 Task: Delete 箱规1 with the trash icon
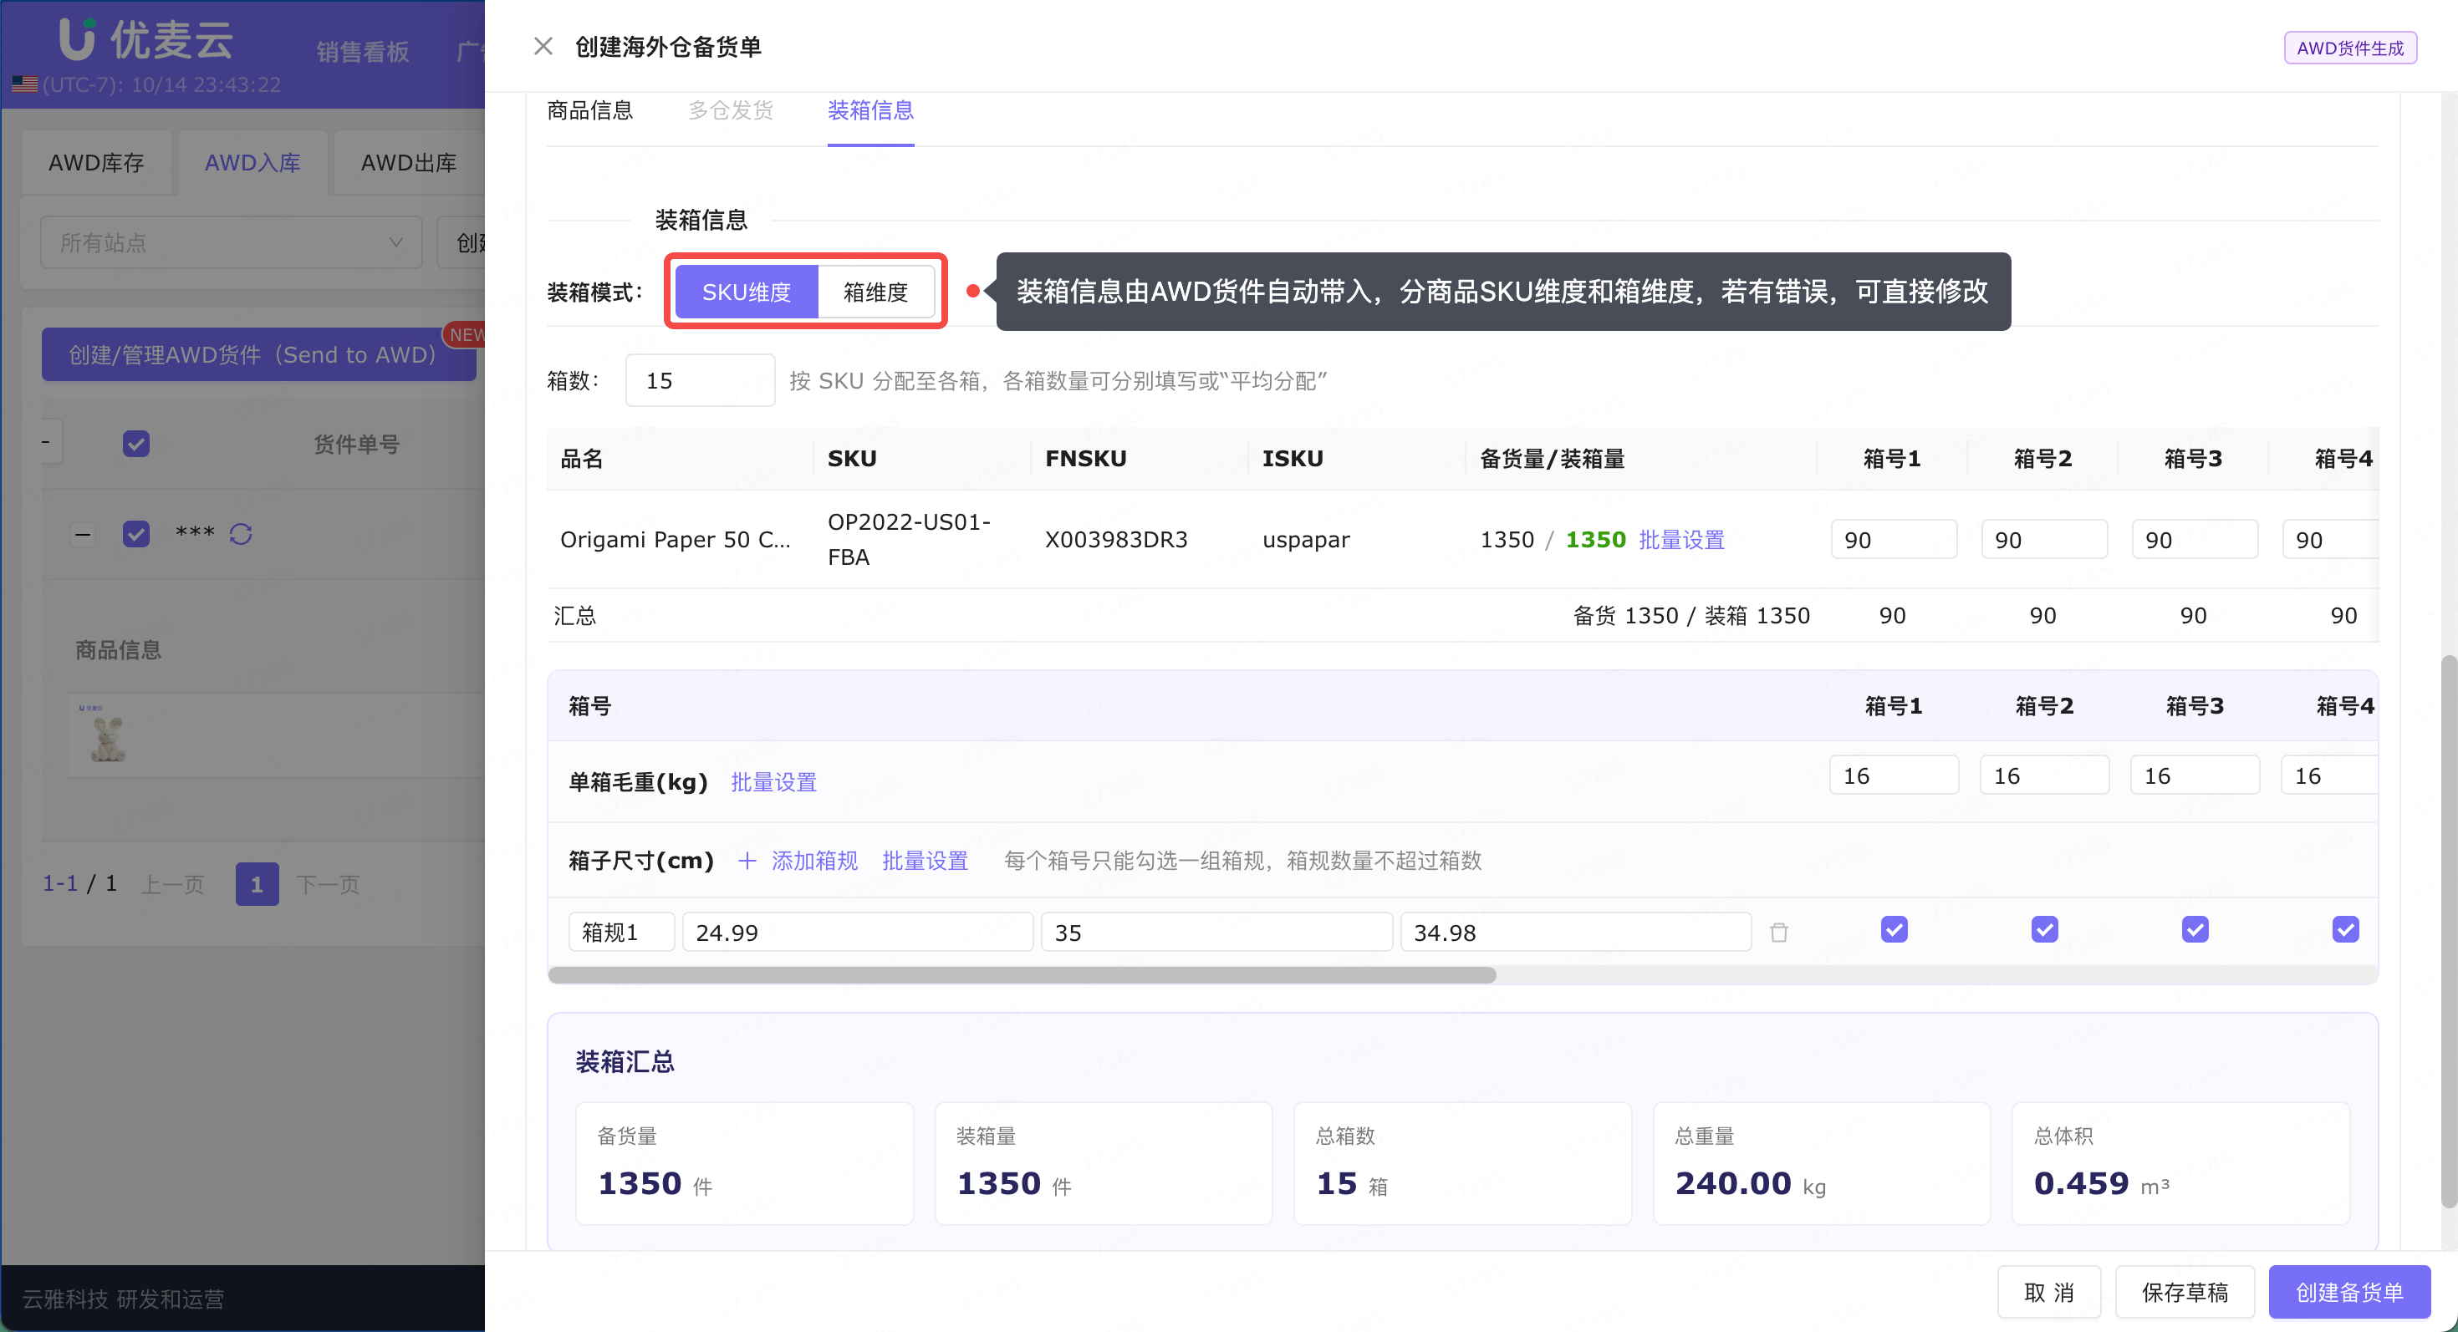(x=1778, y=932)
